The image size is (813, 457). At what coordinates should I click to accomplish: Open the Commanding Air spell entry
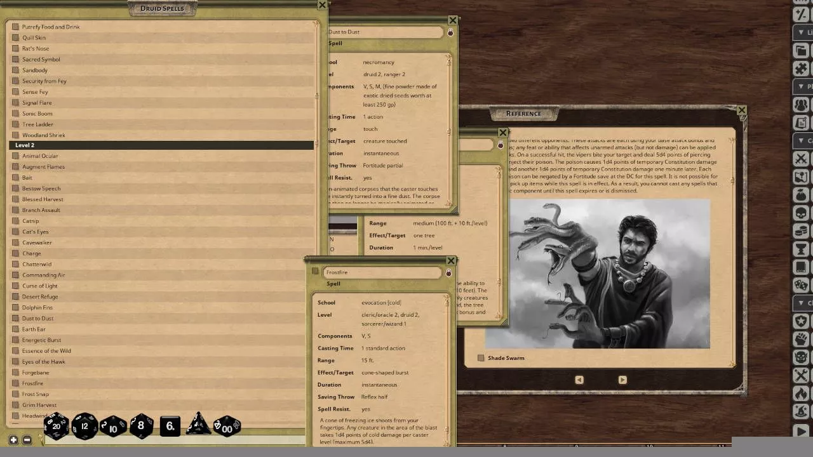(43, 275)
